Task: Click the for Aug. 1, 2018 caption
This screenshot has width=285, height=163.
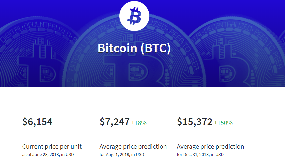Action: point(122,154)
